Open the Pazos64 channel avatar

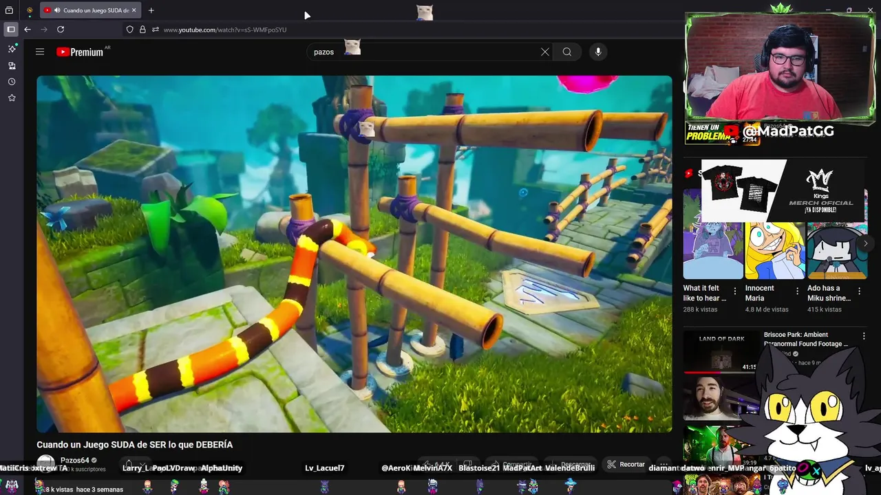pos(46,465)
